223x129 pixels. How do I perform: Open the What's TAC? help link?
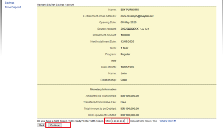(166, 121)
